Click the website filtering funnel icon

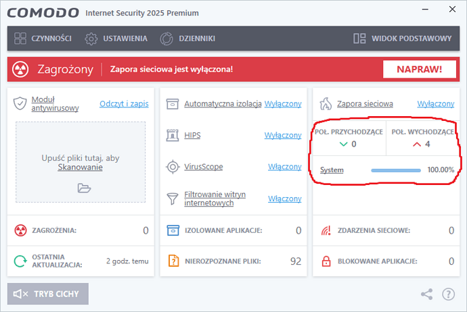tap(173, 199)
